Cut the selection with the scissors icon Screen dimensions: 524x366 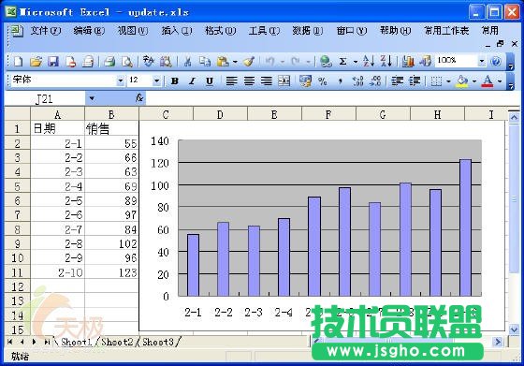187,62
